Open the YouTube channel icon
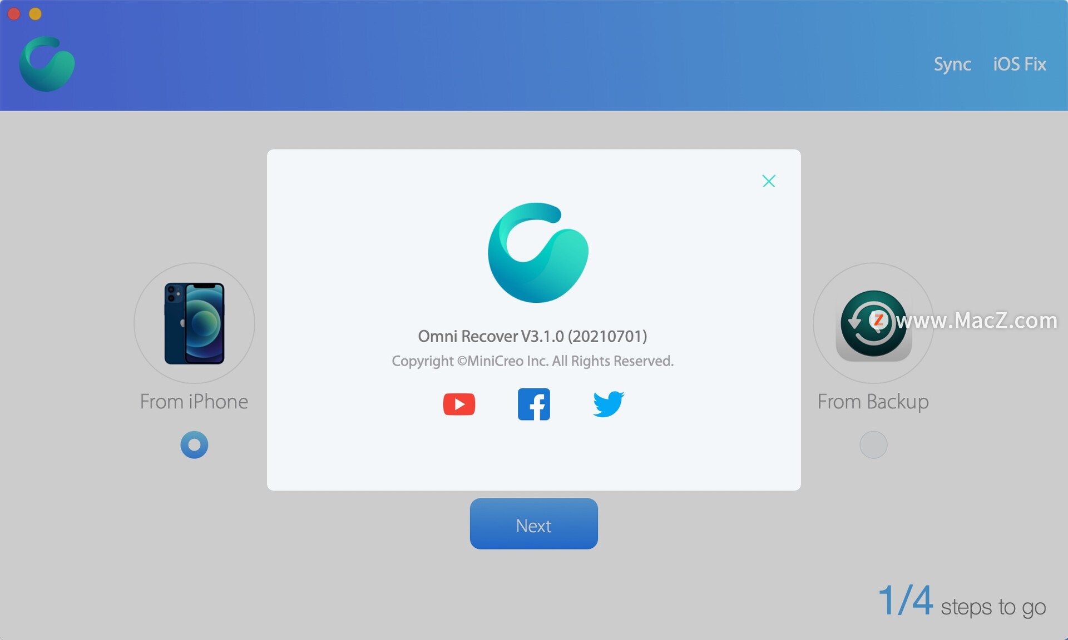Viewport: 1068px width, 640px height. click(x=459, y=404)
